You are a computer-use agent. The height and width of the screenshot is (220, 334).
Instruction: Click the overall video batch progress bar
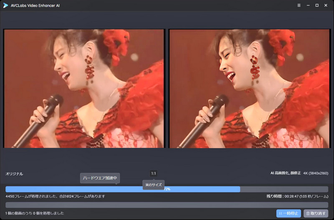pos(167,205)
